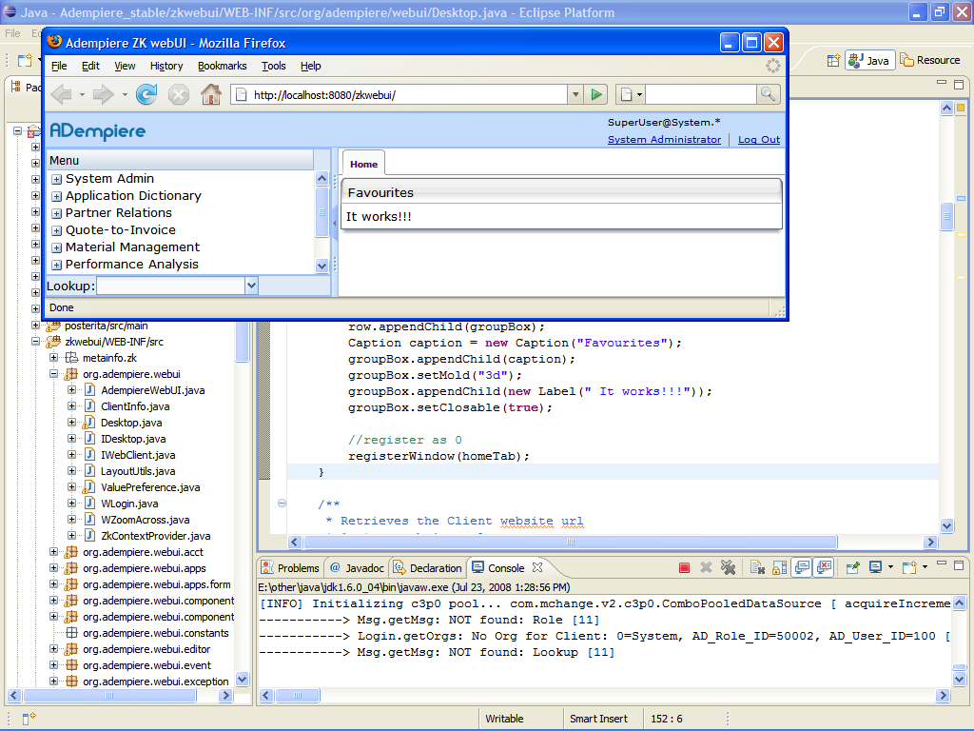Click the System Administrator link

[664, 139]
